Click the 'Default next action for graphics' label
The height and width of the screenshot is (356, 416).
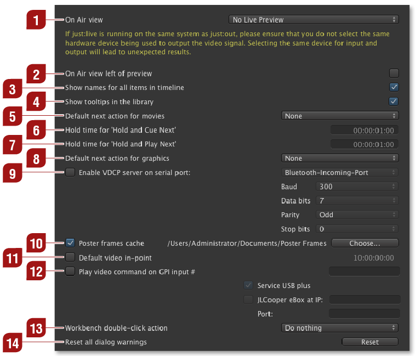[x=117, y=159]
